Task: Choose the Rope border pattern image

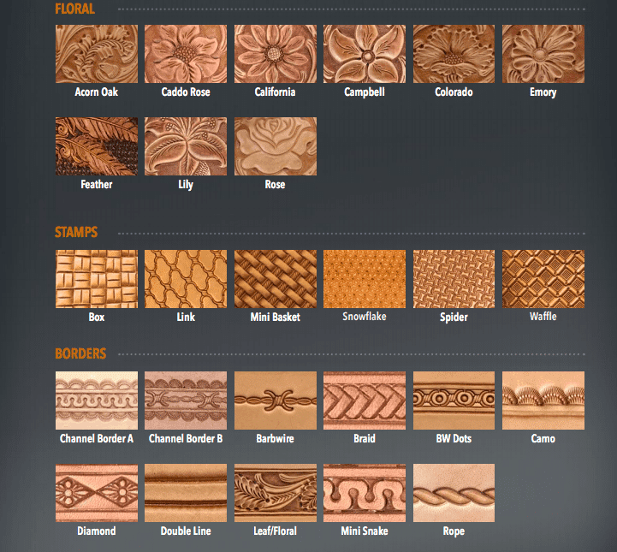Action: [x=454, y=493]
